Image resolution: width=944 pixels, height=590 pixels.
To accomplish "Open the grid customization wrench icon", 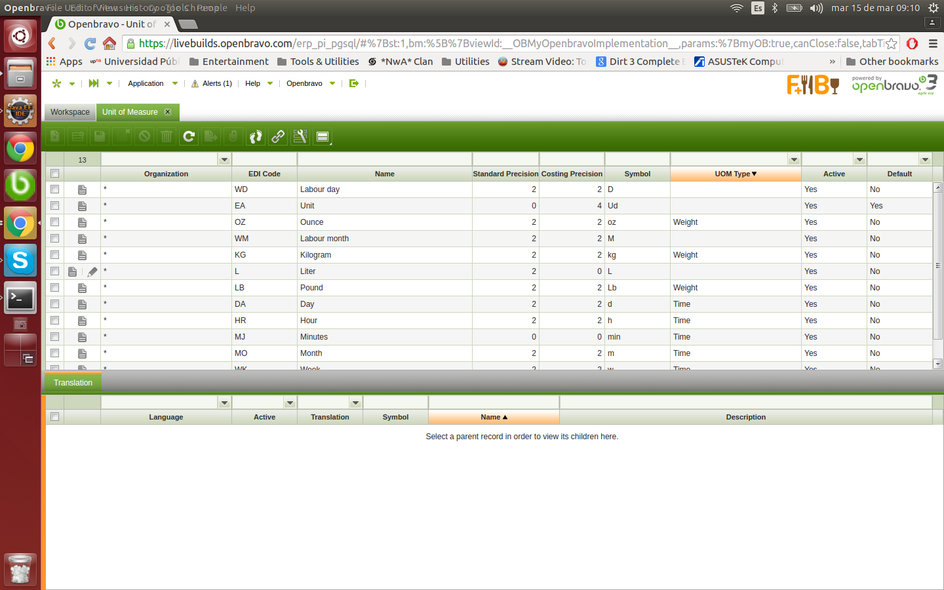I will [300, 136].
